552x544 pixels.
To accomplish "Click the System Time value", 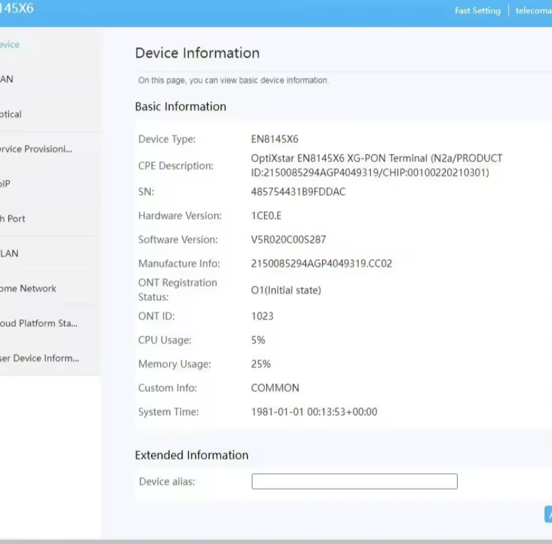I will tap(314, 412).
